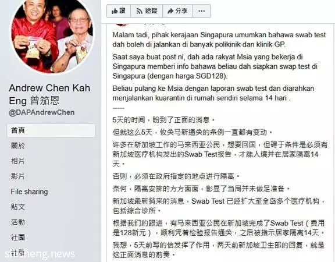Click the Chinese paragraph mentioning 128新元
This screenshot has width=335, height=262.
[218, 228]
